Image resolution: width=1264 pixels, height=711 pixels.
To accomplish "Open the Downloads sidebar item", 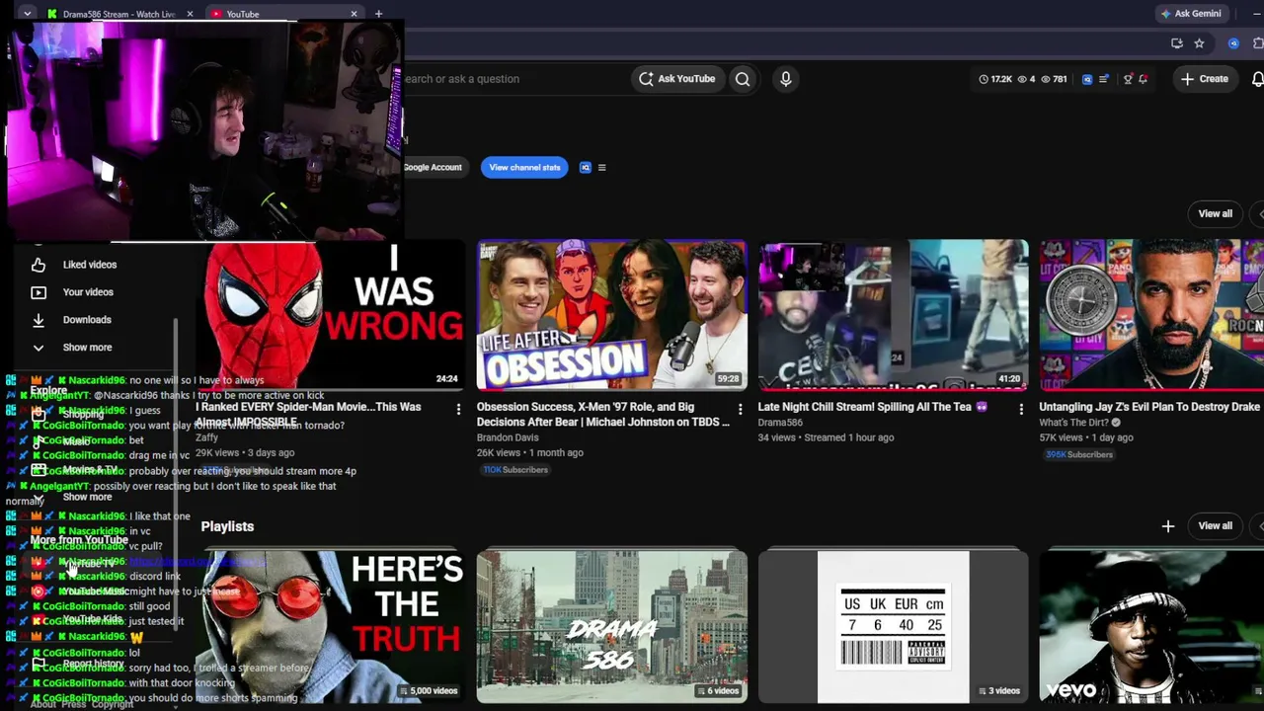I will click(x=87, y=320).
